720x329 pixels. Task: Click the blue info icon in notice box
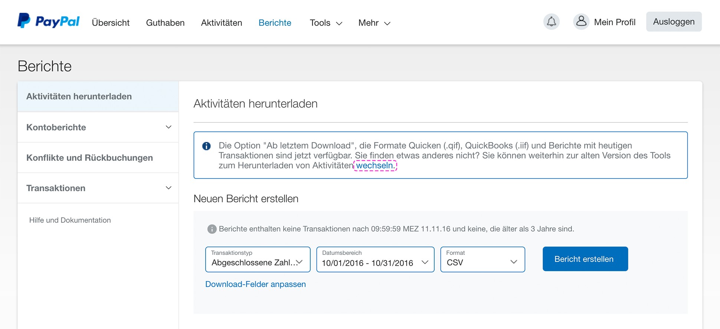click(206, 146)
